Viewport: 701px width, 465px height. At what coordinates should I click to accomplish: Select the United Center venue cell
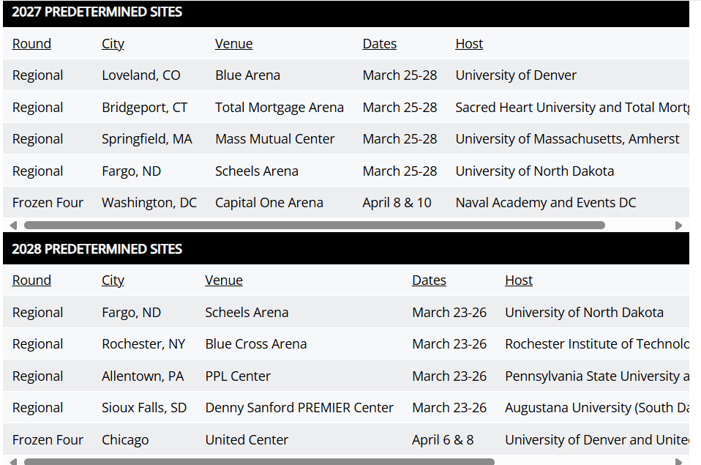tap(247, 440)
